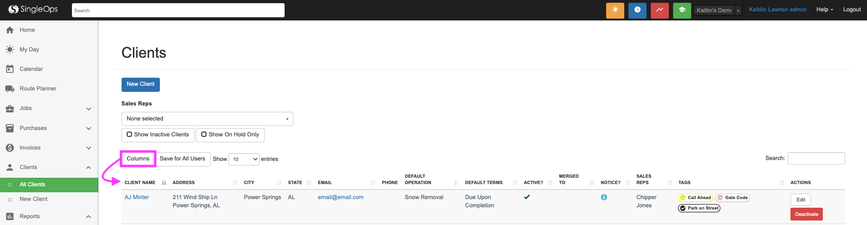Open the blue clock timesheet icon
867x225 pixels.
(637, 10)
